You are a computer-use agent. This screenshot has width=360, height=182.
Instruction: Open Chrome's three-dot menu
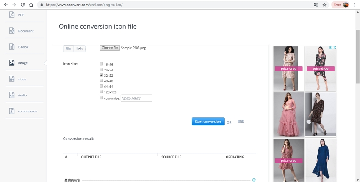click(x=354, y=5)
